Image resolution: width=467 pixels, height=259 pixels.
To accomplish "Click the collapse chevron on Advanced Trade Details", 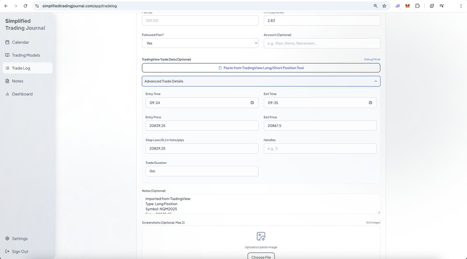I will 376,81.
